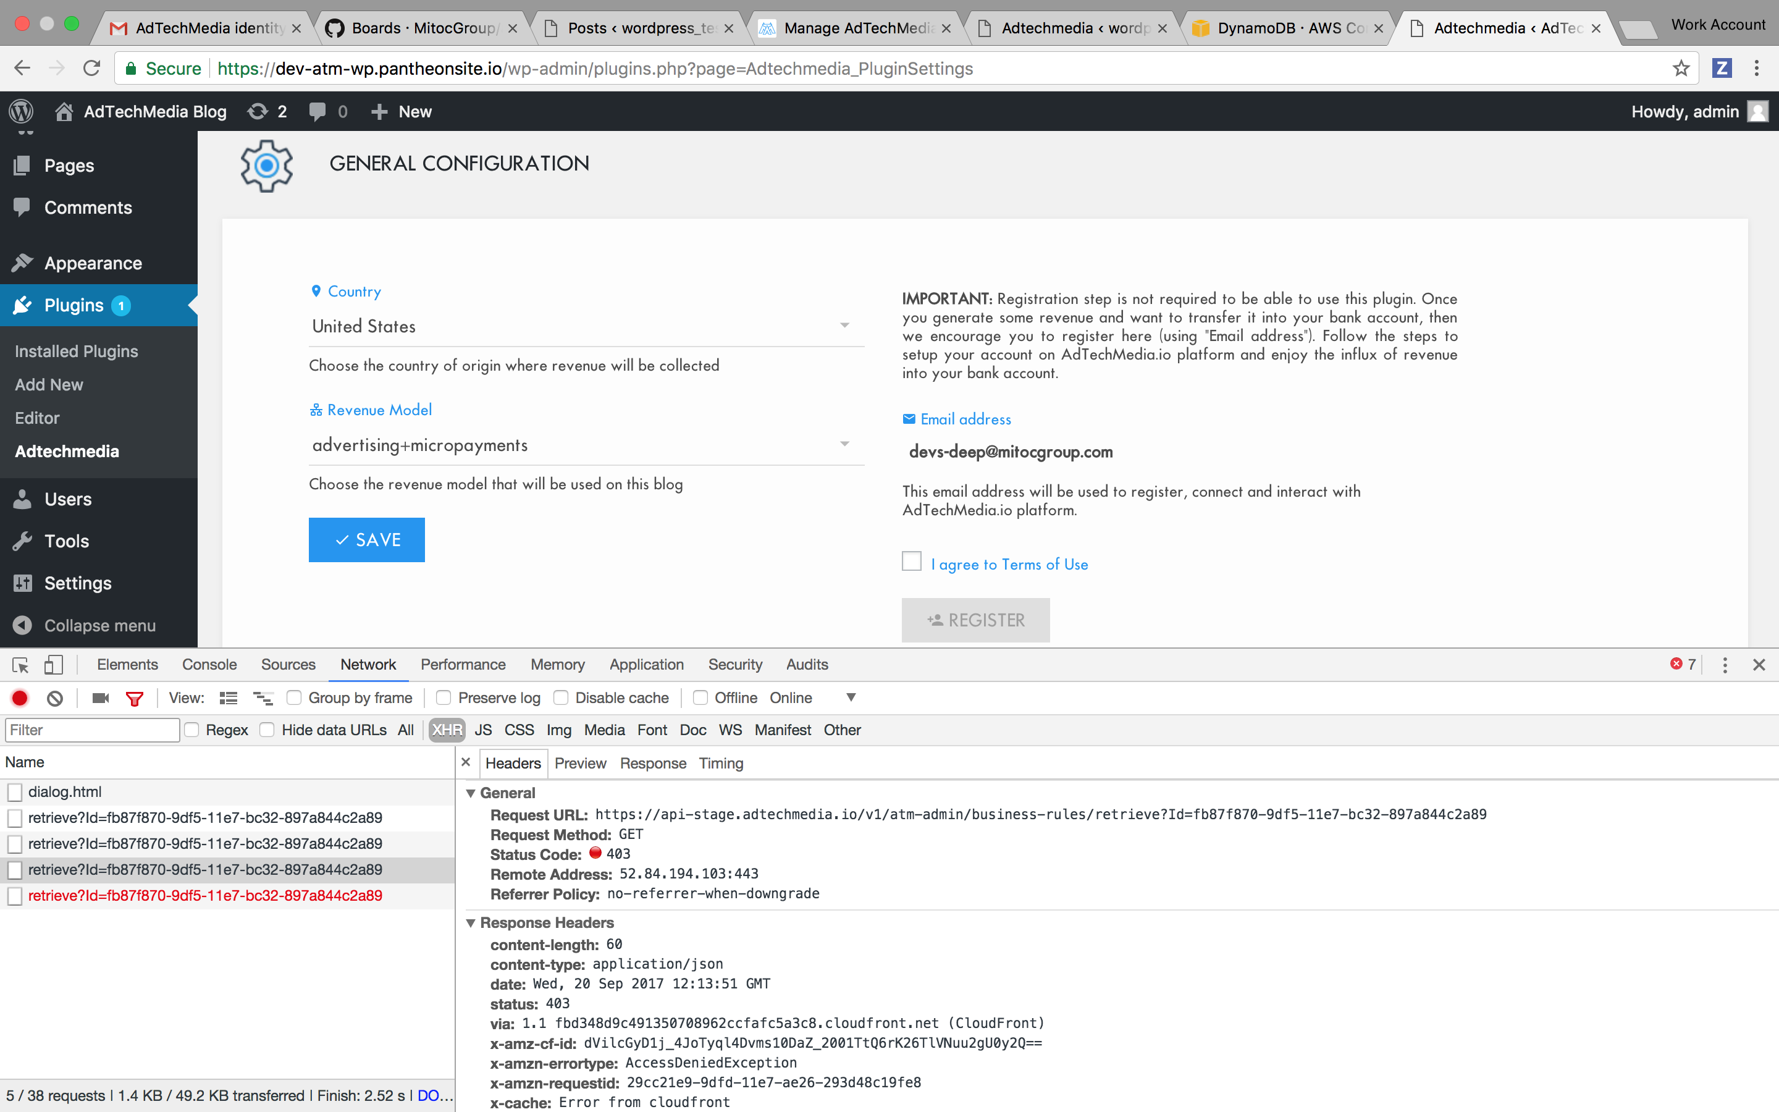Enable Hide data URLs
Screen dimensions: 1779x1112
coord(267,730)
